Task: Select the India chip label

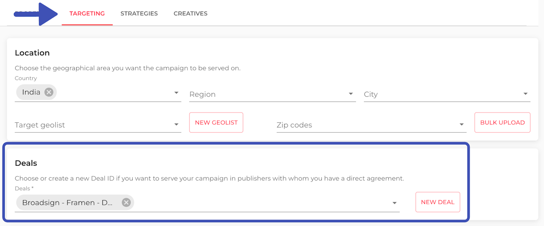Action: (x=31, y=92)
